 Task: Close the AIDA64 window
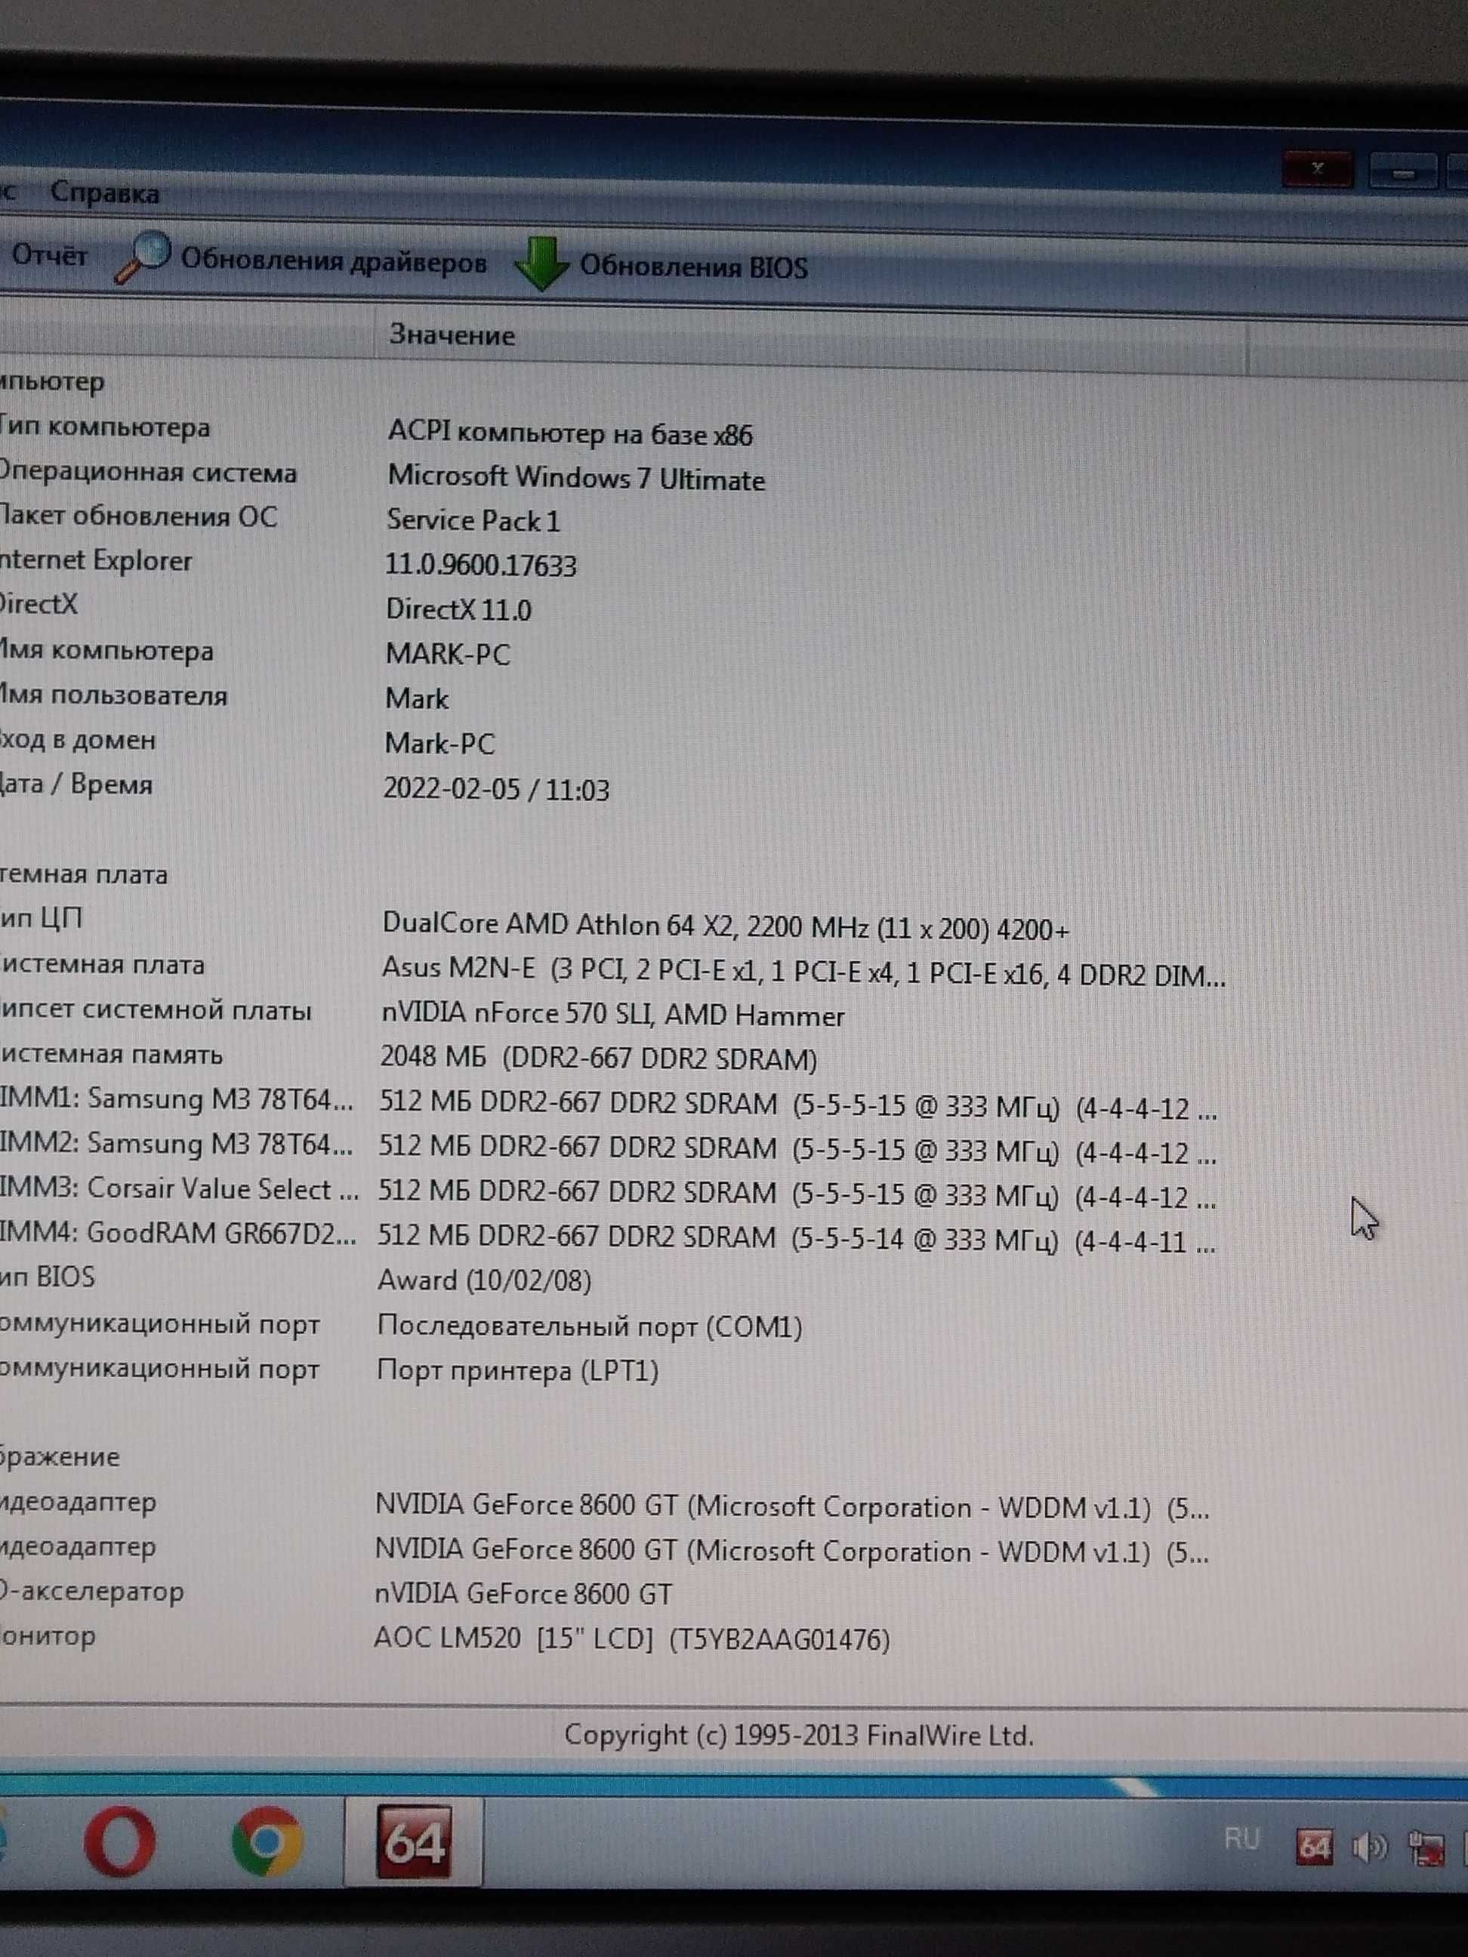(1318, 169)
